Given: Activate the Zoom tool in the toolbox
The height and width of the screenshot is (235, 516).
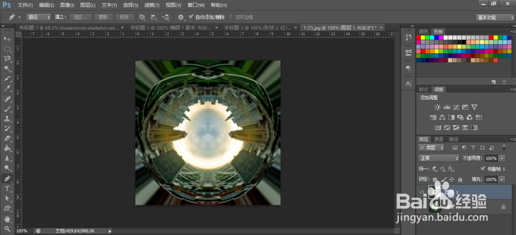Looking at the screenshot, I should (7, 228).
